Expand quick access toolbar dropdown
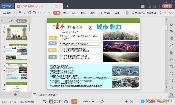 pyautogui.click(x=49, y=13)
